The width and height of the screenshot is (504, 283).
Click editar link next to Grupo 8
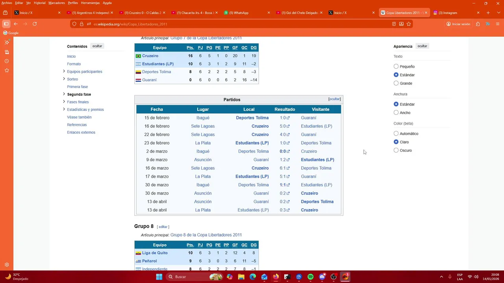coord(163,227)
